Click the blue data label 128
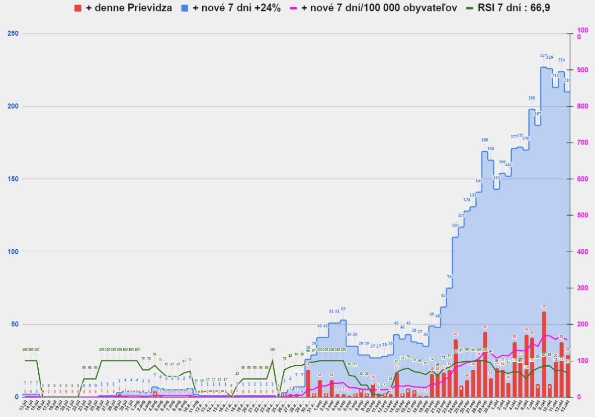 (x=467, y=200)
